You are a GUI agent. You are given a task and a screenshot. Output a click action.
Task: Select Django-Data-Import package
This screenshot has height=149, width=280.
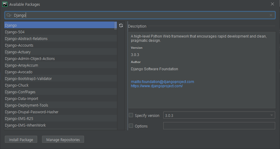coord(60,98)
